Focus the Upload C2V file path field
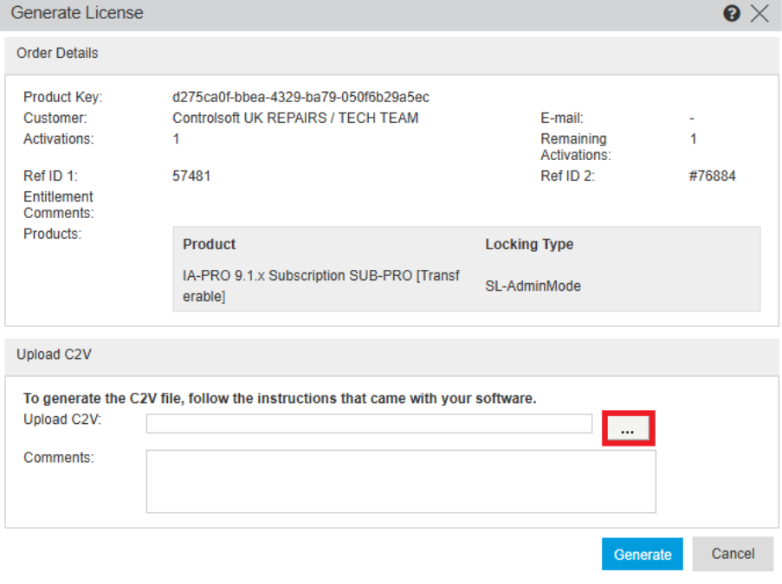 pyautogui.click(x=369, y=424)
